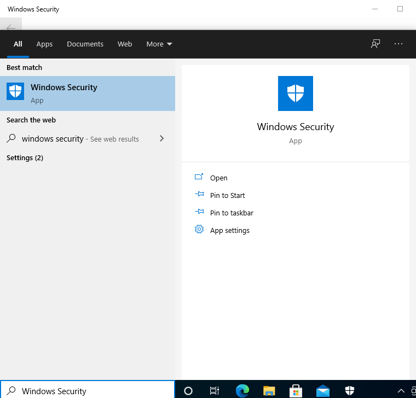Open File Explorer from the taskbar
Image resolution: width=416 pixels, height=398 pixels.
269,390
